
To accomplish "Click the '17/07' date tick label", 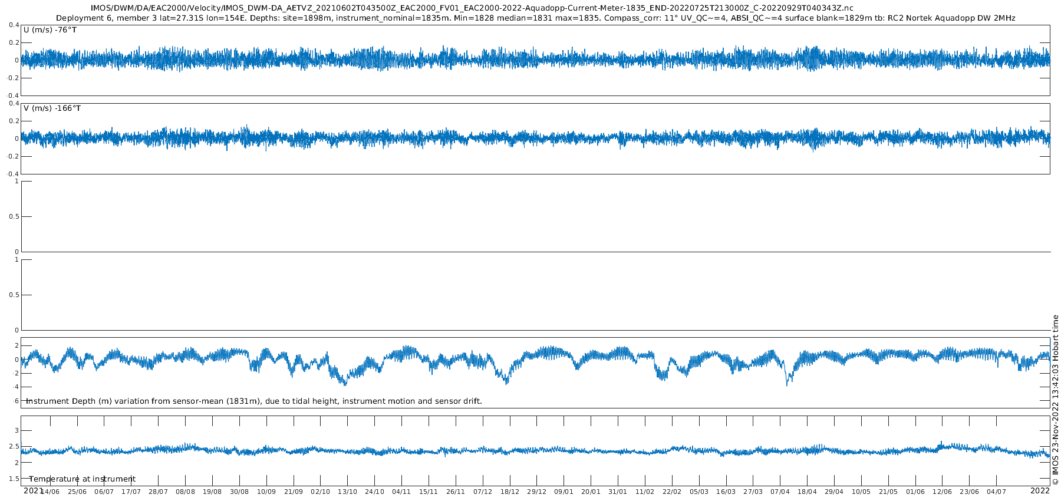I will [x=131, y=492].
